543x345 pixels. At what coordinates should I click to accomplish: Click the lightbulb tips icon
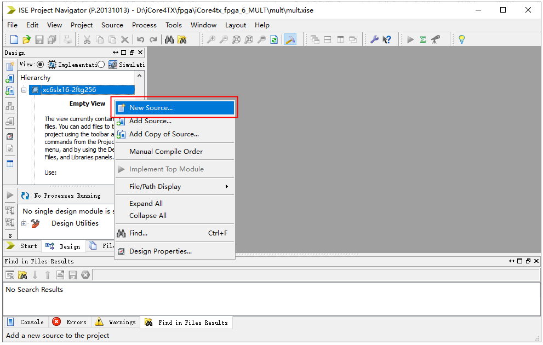461,39
